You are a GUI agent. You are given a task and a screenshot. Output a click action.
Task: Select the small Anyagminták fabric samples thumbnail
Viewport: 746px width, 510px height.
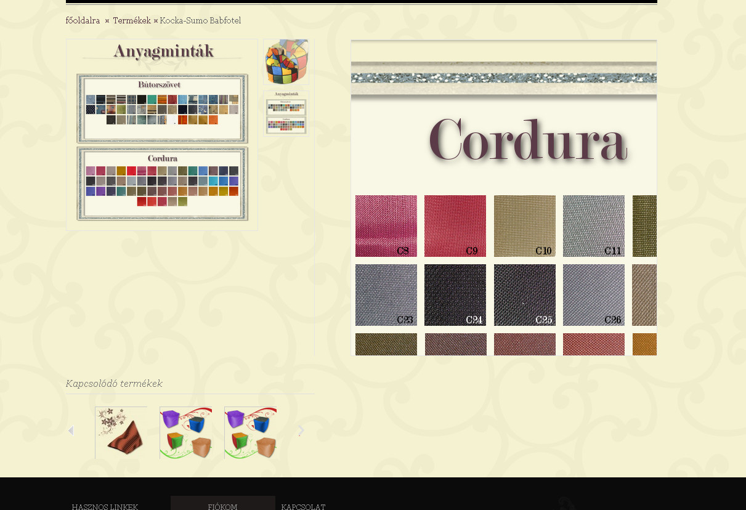(x=286, y=113)
